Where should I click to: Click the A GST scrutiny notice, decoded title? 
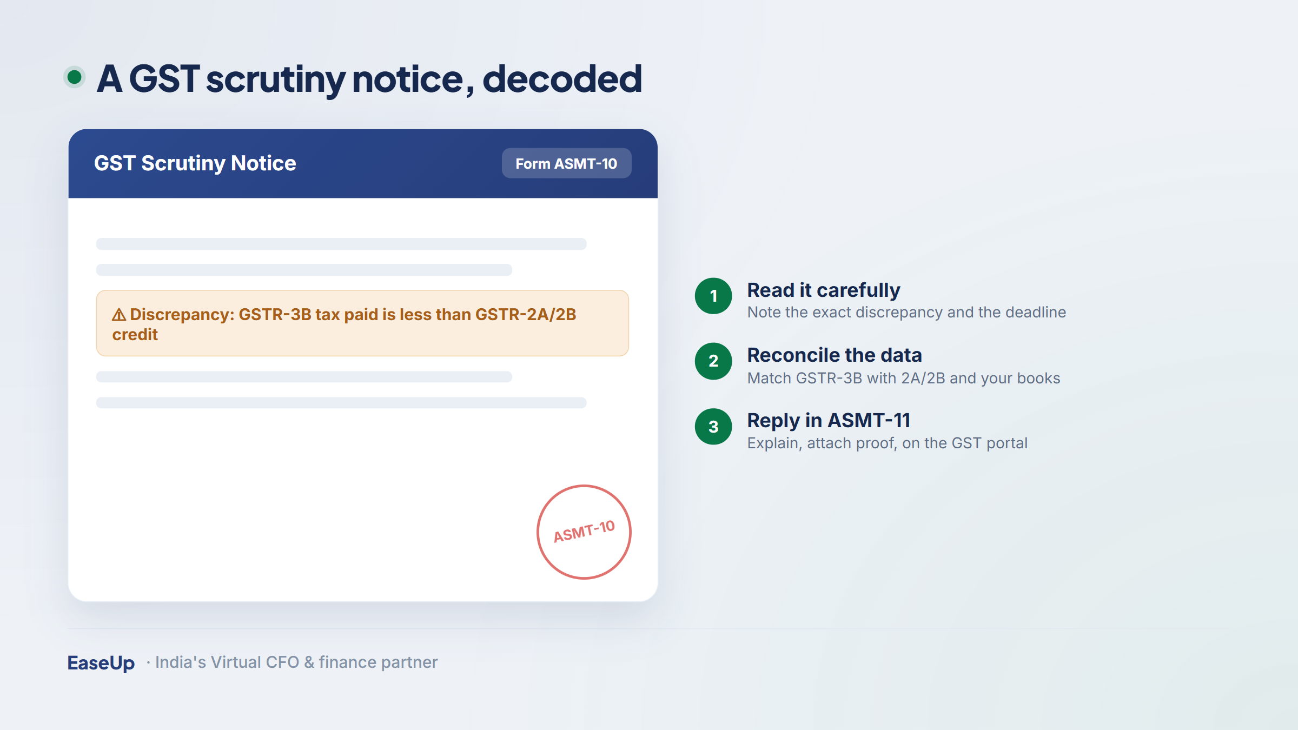tap(369, 79)
